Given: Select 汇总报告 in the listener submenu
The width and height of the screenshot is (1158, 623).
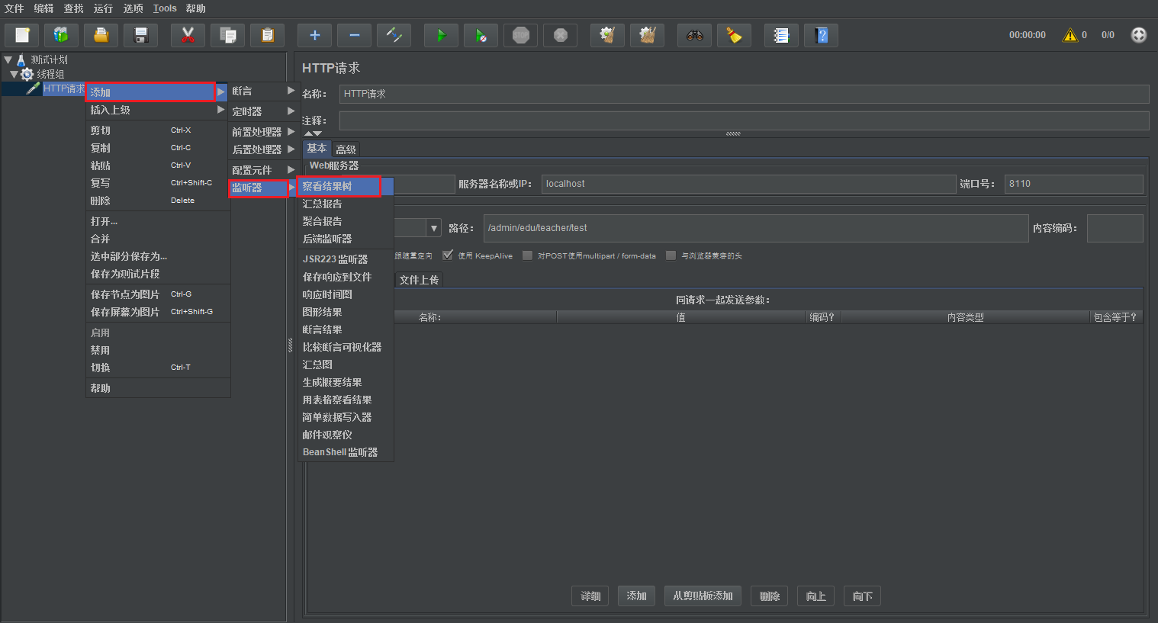Looking at the screenshot, I should 345,204.
